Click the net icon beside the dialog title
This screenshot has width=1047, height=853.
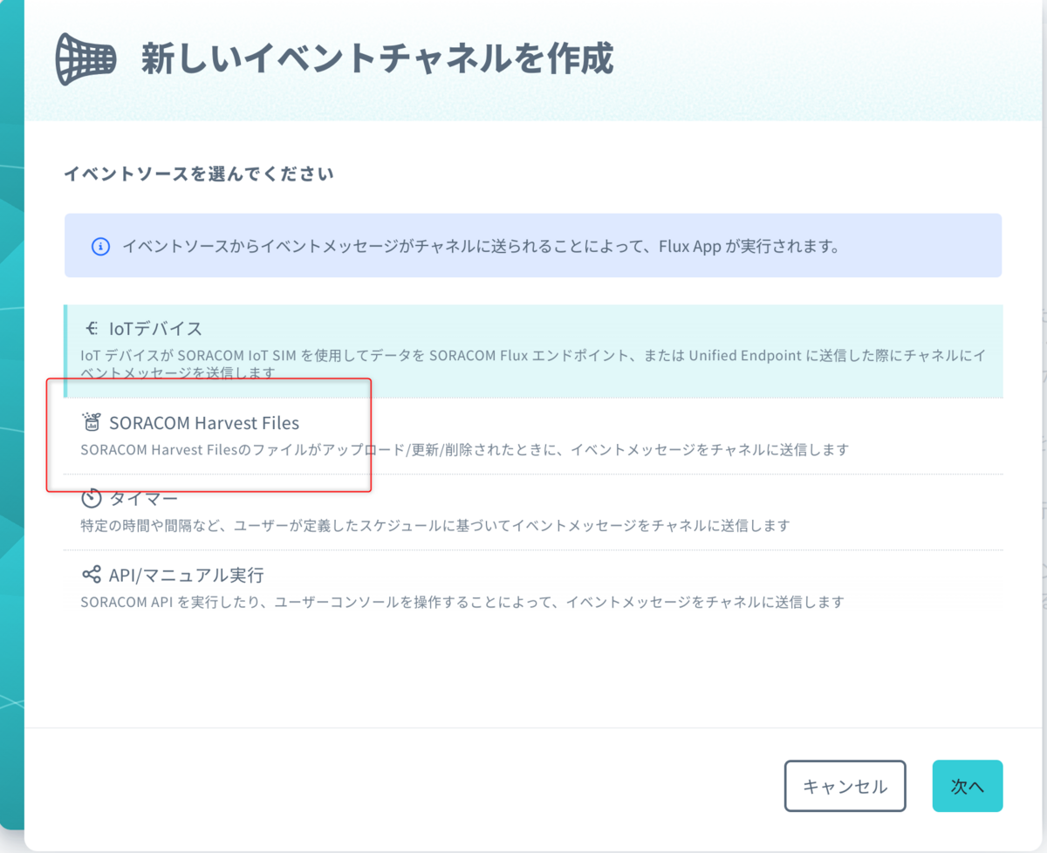[x=86, y=59]
